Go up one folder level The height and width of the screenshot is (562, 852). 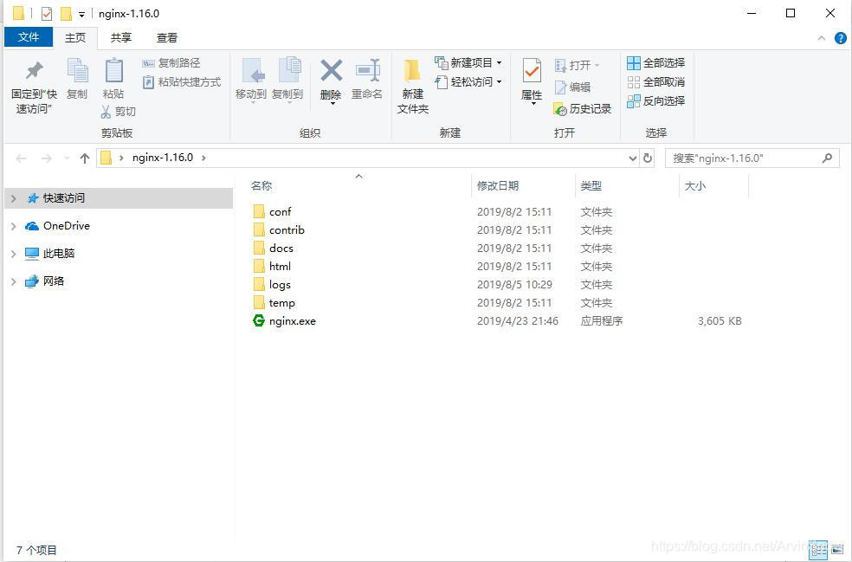click(84, 158)
